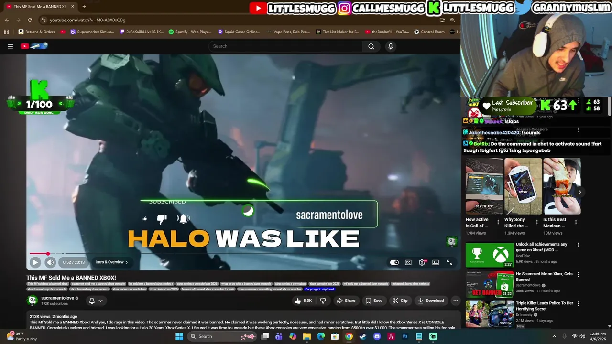Share the video with the Share button
The height and width of the screenshot is (344, 612).
(x=346, y=301)
